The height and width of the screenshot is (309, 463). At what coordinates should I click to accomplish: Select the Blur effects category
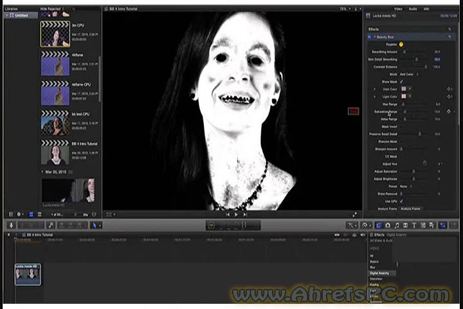[x=372, y=267]
